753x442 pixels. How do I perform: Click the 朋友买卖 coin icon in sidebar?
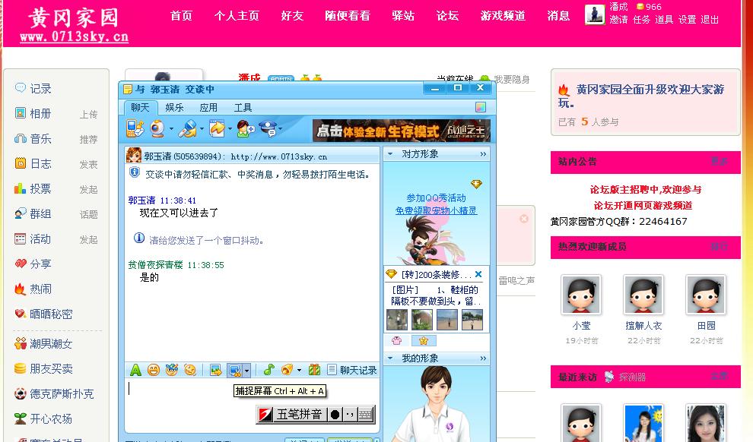[x=21, y=368]
